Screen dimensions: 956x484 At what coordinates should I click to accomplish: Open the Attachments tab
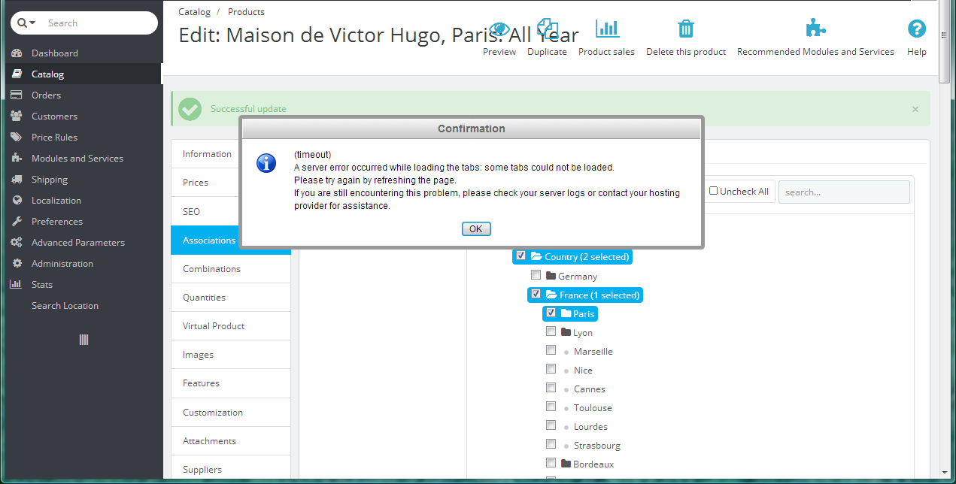point(231,441)
